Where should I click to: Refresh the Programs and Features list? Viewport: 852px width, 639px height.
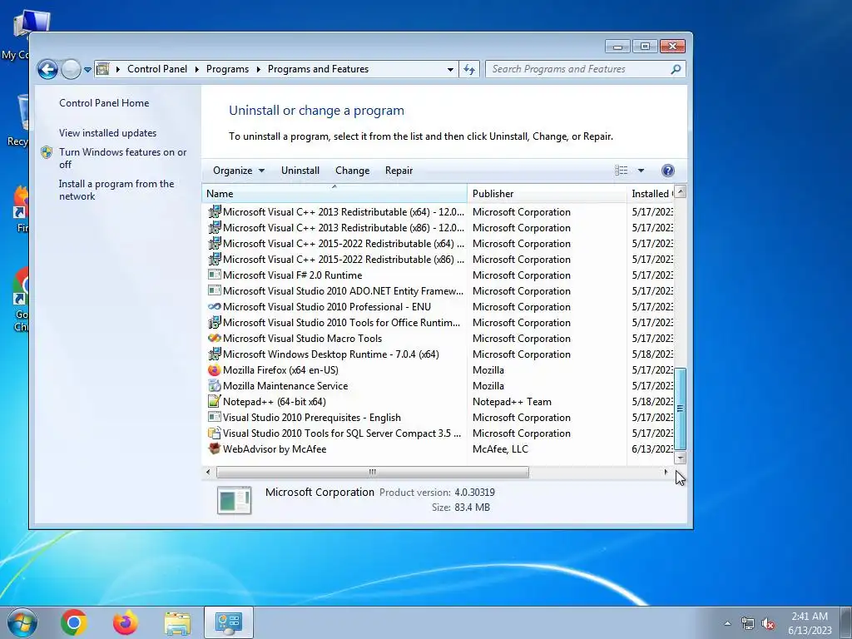point(469,70)
